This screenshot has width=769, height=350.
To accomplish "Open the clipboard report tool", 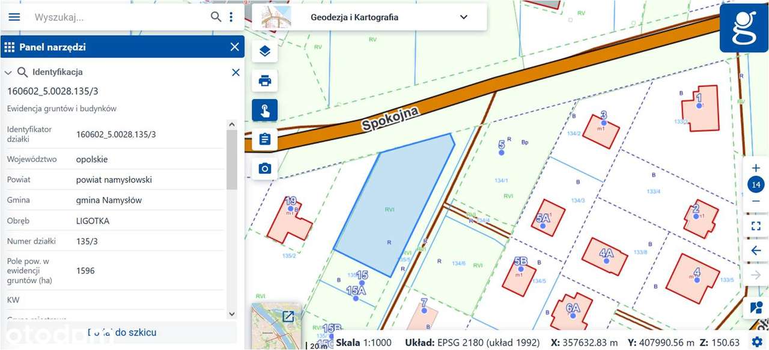I will (x=265, y=139).
